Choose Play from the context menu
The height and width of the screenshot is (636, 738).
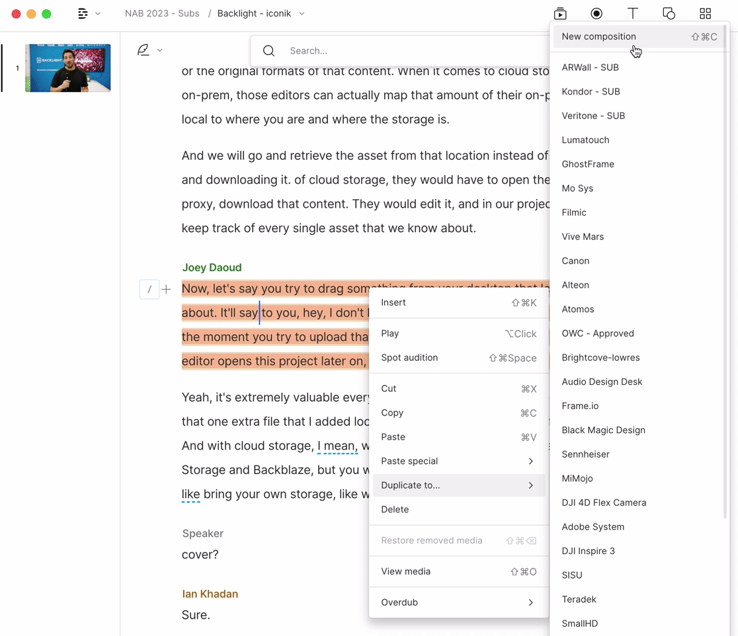point(458,333)
